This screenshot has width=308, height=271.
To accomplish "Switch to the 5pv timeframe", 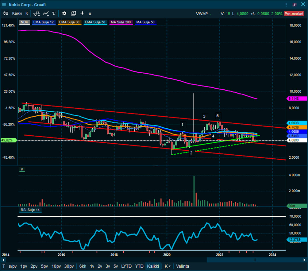I will [x=44, y=266].
